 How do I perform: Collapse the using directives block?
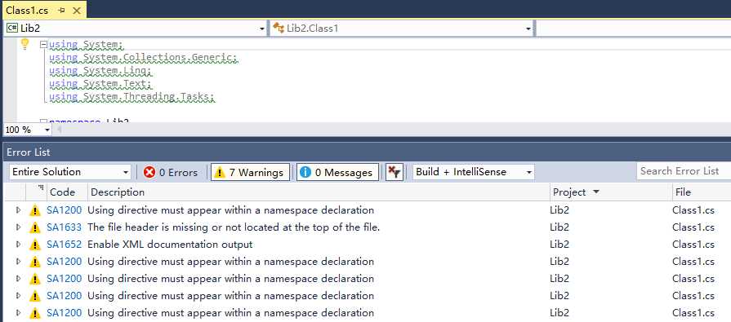click(43, 45)
